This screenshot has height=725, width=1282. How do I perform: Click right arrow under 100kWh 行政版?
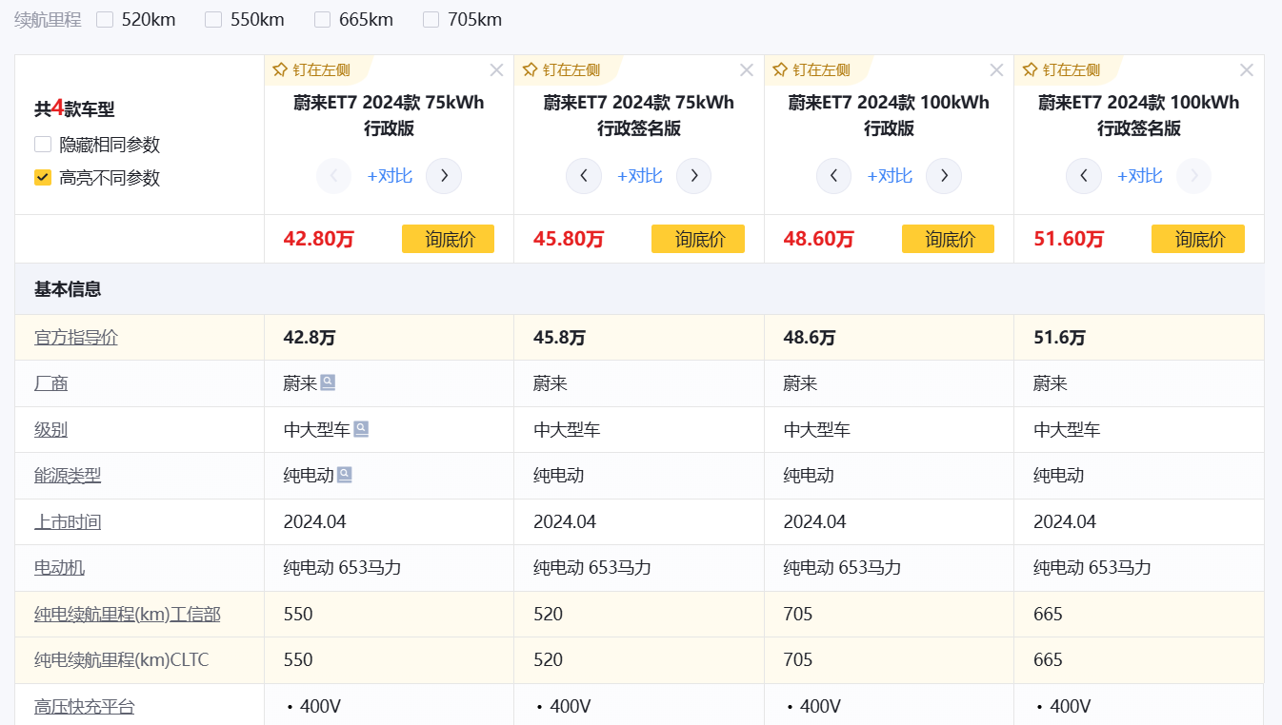tap(944, 176)
